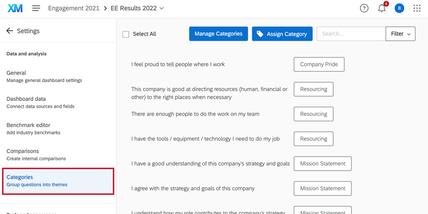Click the back arrow beside Settings

point(10,31)
